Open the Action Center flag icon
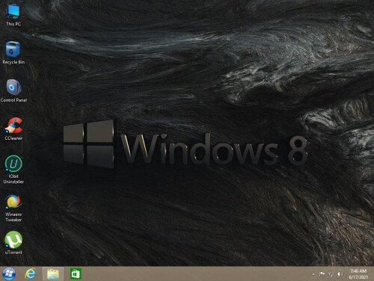The image size is (374, 281). (x=322, y=274)
